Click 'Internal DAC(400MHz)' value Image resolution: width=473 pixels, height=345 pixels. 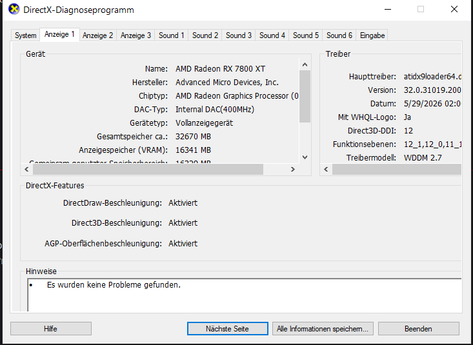pyautogui.click(x=215, y=110)
